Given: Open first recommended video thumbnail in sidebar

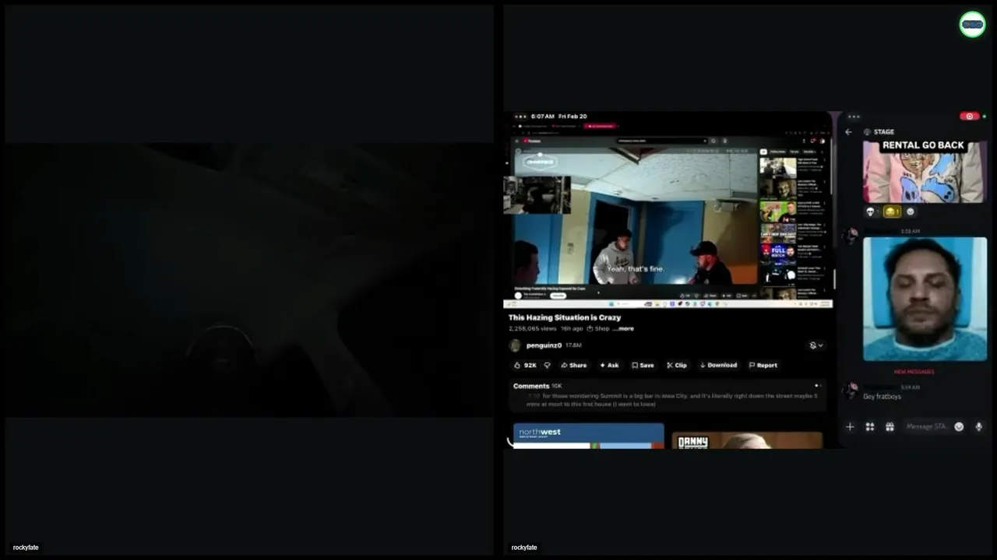Looking at the screenshot, I should (x=778, y=167).
